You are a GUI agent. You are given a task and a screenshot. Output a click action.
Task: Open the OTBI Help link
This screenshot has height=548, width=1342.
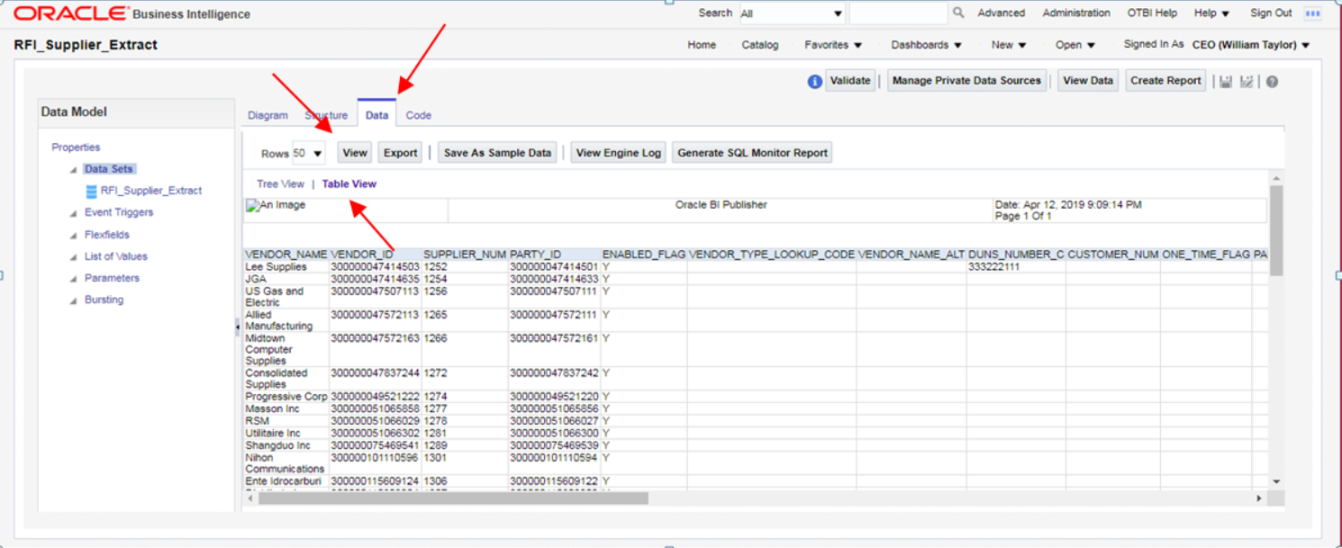(x=1152, y=13)
